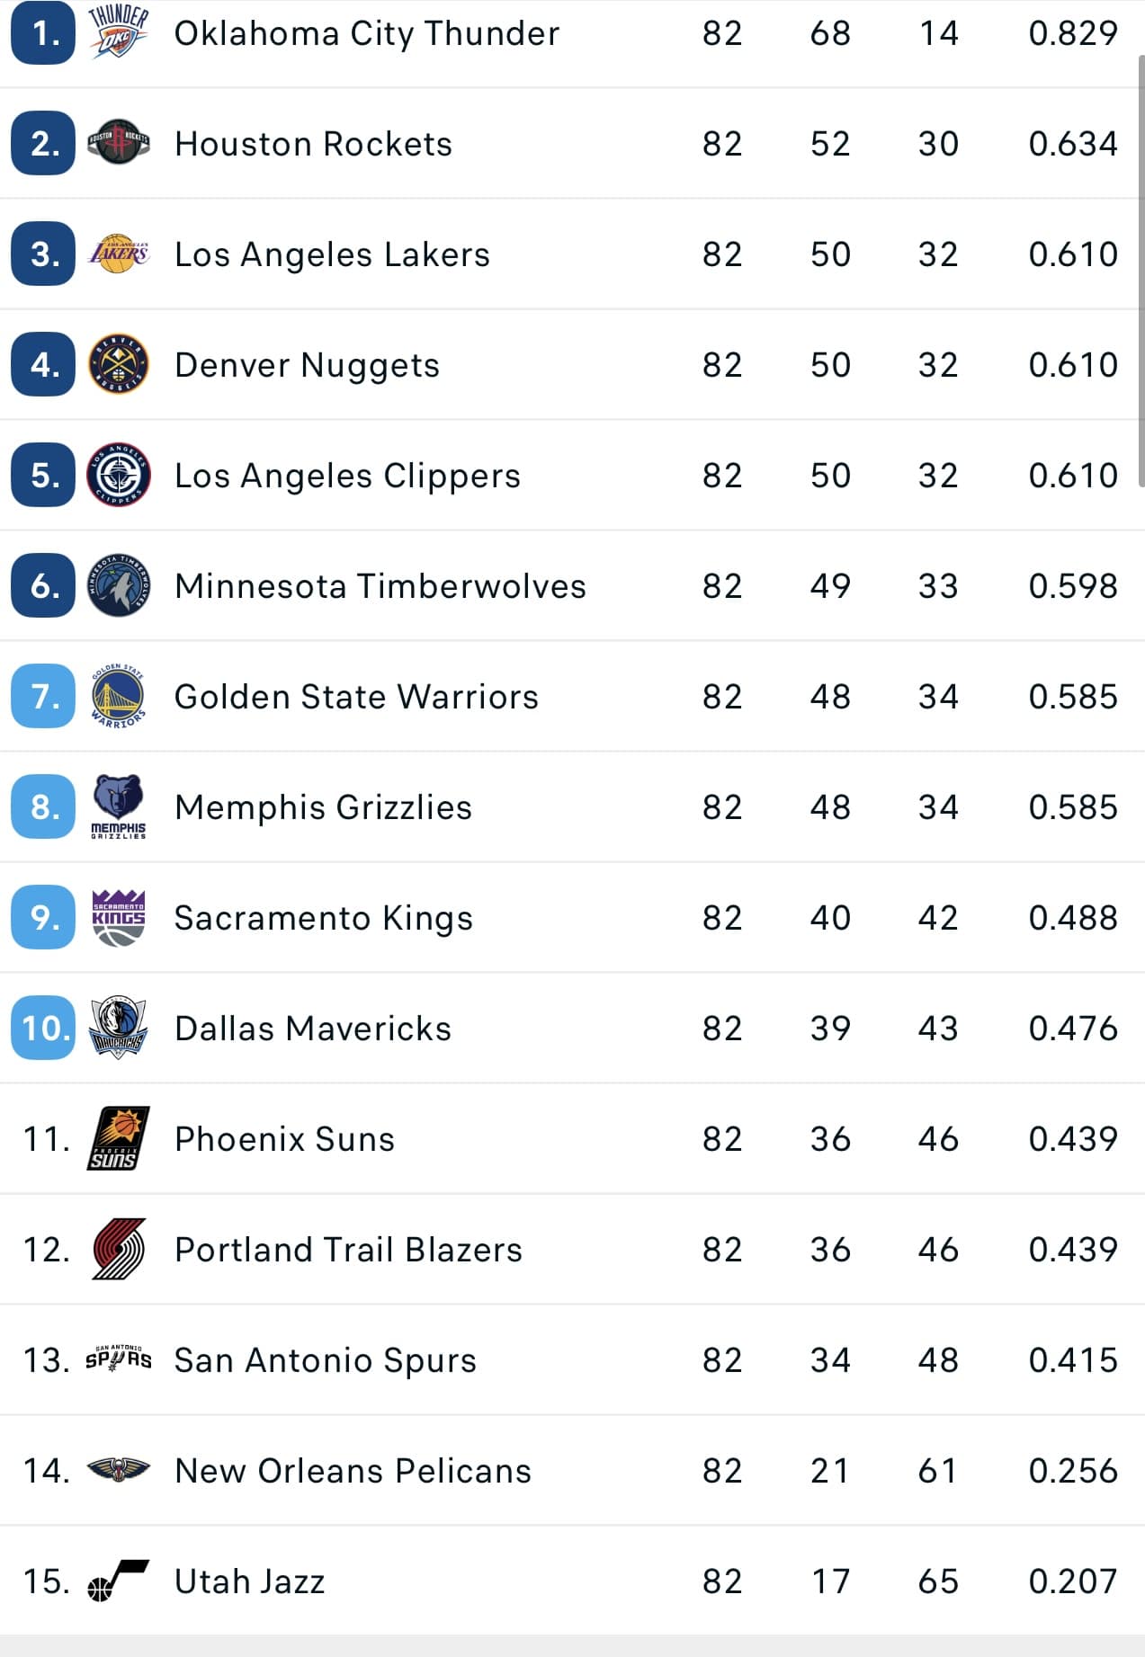Select the Thunder 0.829 win percentage
This screenshot has width=1145, height=1657.
pos(1072,33)
